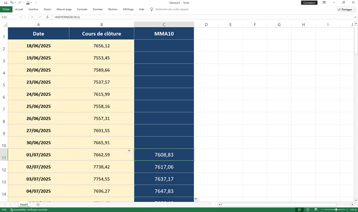Click the zoom slider in status bar
358x212 pixels.
coord(335,209)
